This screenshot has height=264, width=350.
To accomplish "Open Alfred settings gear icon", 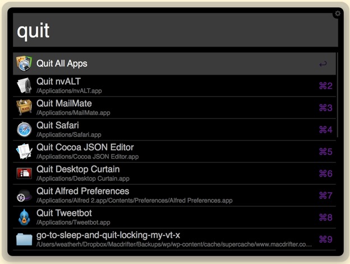I will point(338,13).
